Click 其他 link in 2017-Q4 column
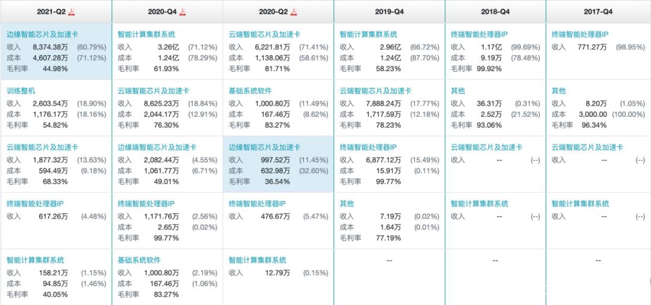This screenshot has height=305, width=651. pos(559,91)
